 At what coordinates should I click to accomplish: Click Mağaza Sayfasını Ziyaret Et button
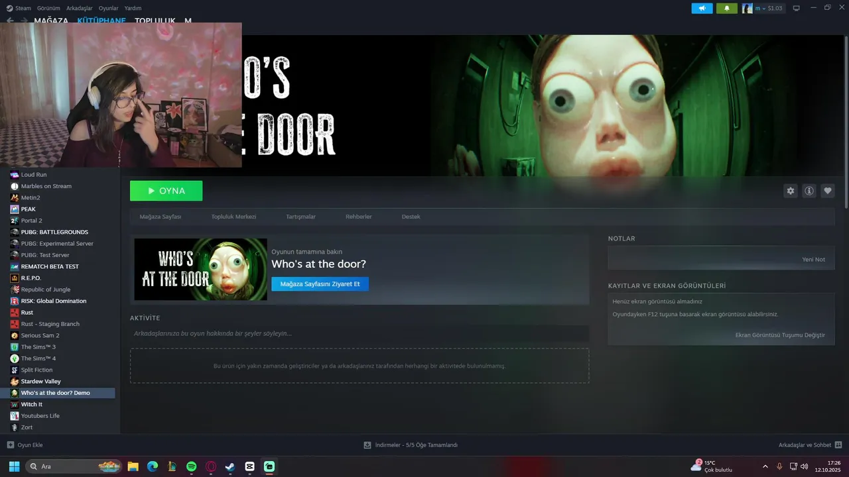tap(320, 284)
